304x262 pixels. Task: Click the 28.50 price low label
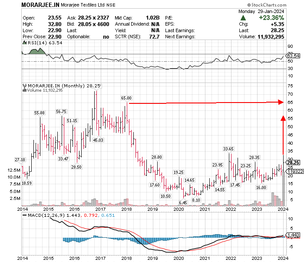pyautogui.click(x=76, y=167)
